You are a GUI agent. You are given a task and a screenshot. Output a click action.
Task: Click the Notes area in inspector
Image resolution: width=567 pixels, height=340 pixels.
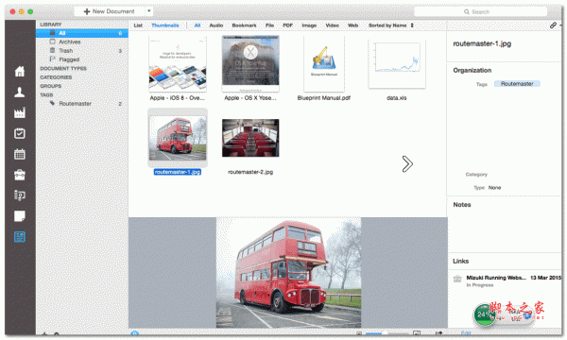[x=505, y=229]
